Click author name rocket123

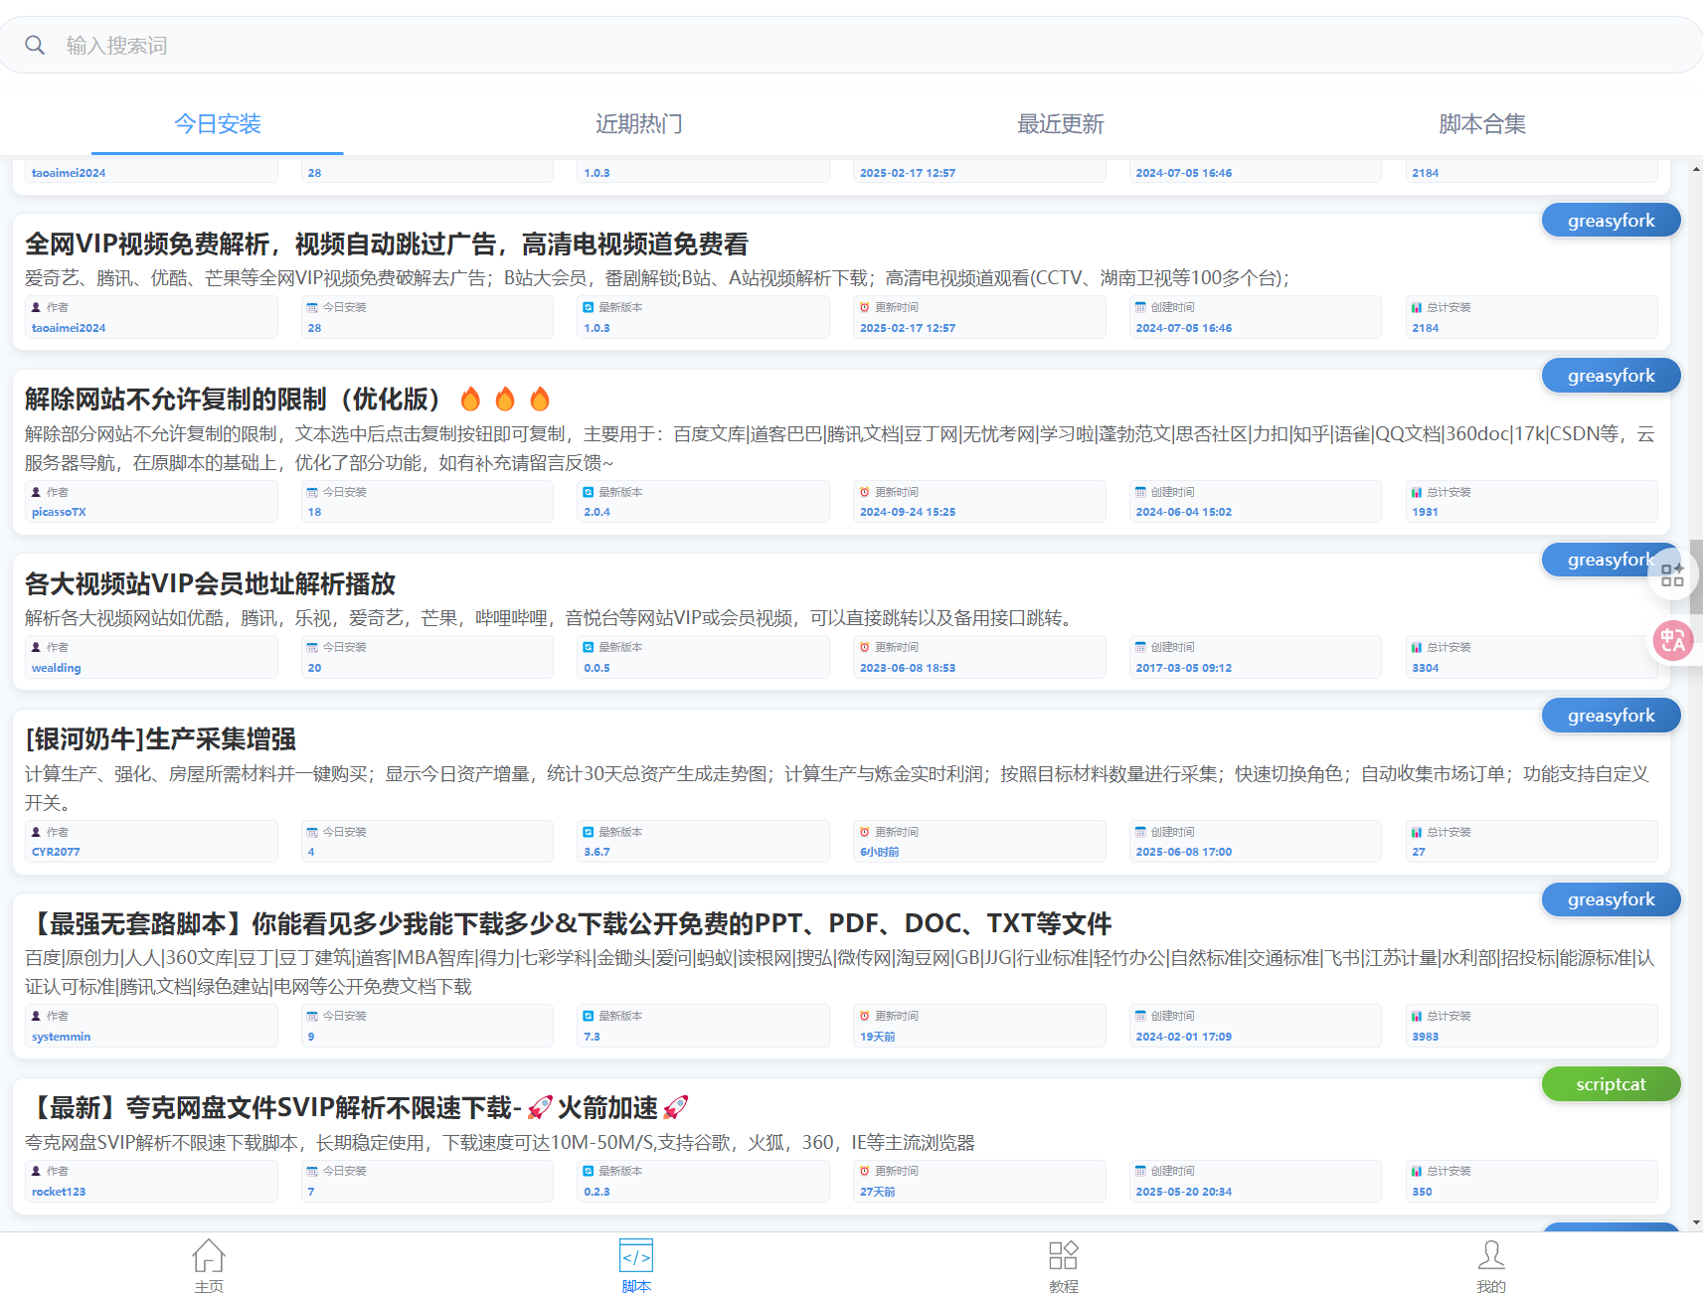click(59, 1192)
